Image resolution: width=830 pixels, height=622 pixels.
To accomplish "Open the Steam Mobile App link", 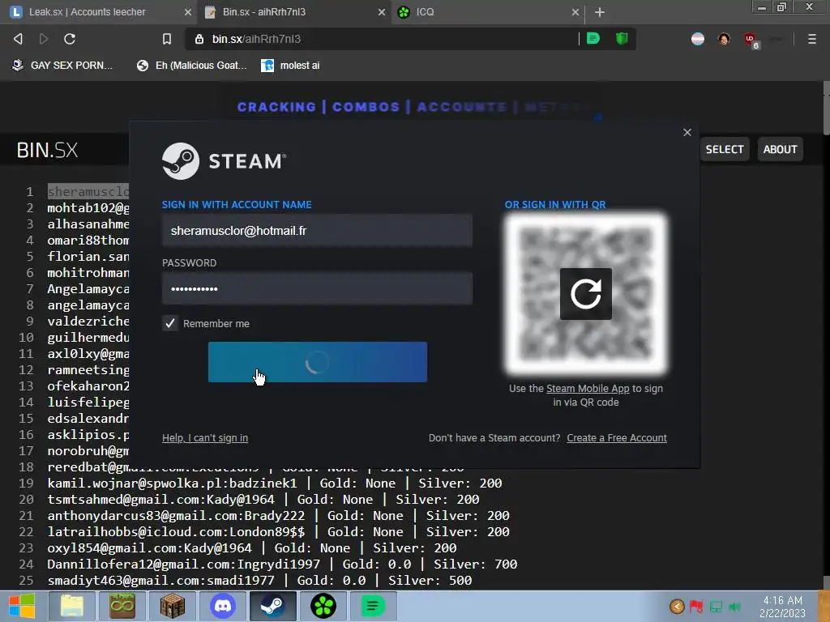I will tap(588, 388).
